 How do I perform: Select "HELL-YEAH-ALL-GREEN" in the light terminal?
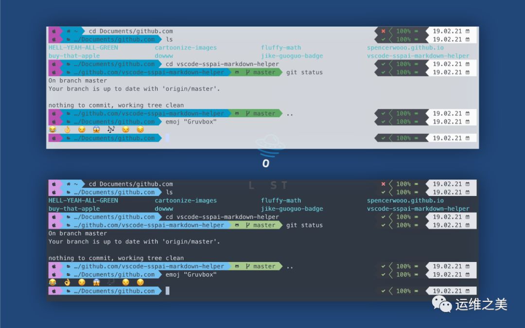[x=84, y=48]
